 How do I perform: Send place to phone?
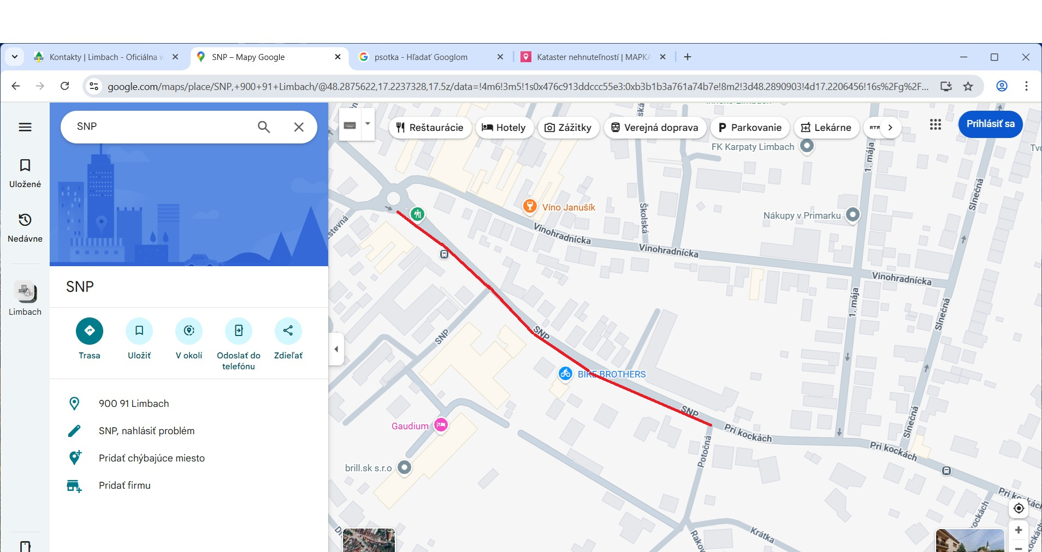239,331
